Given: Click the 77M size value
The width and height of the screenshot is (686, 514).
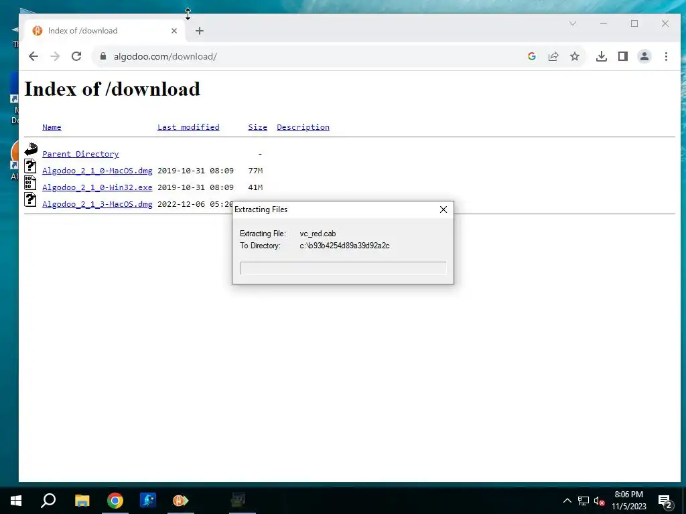Looking at the screenshot, I should point(255,171).
